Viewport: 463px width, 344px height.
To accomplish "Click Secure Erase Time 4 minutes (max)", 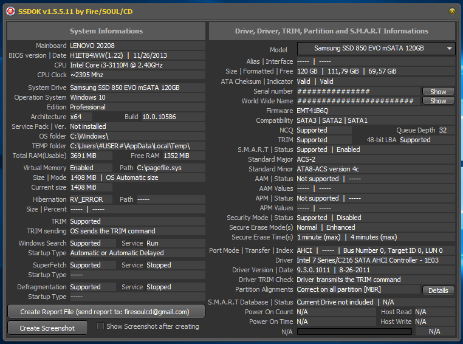I will (374, 237).
